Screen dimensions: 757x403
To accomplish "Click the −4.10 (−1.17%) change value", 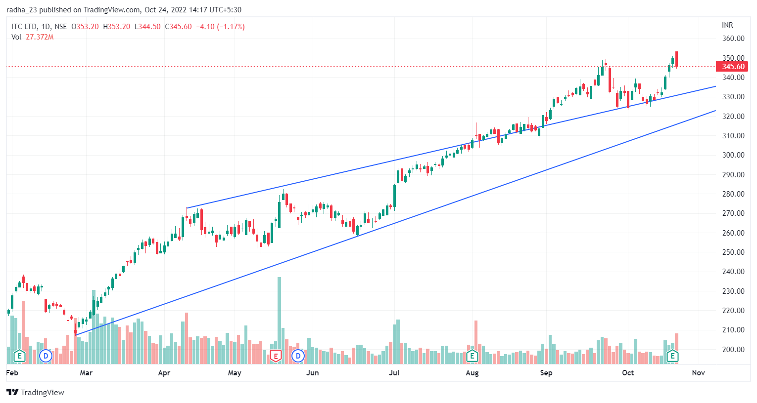I will tap(221, 27).
